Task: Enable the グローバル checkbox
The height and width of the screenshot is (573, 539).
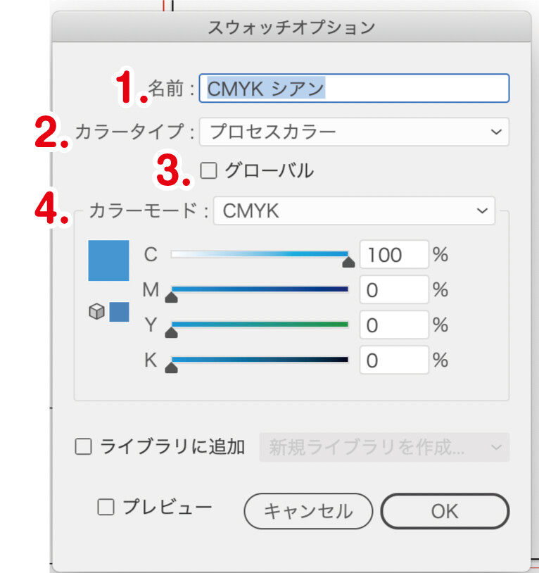Action: pyautogui.click(x=208, y=170)
